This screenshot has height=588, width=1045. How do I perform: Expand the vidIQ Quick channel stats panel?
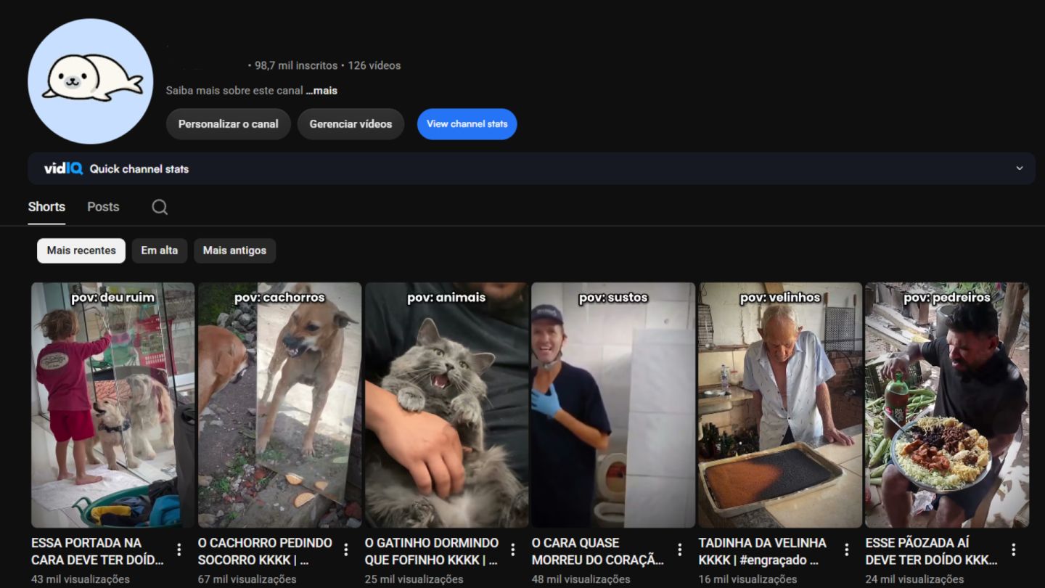pos(1019,168)
